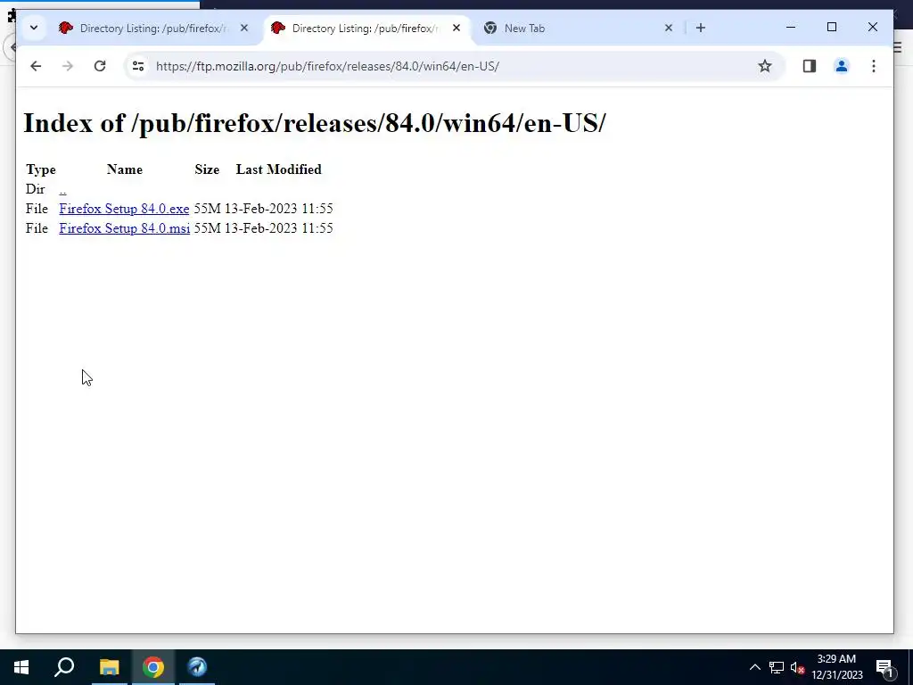This screenshot has height=685, width=913.
Task: Select the active 84.0 Directory Listing tab
Action: (x=365, y=28)
